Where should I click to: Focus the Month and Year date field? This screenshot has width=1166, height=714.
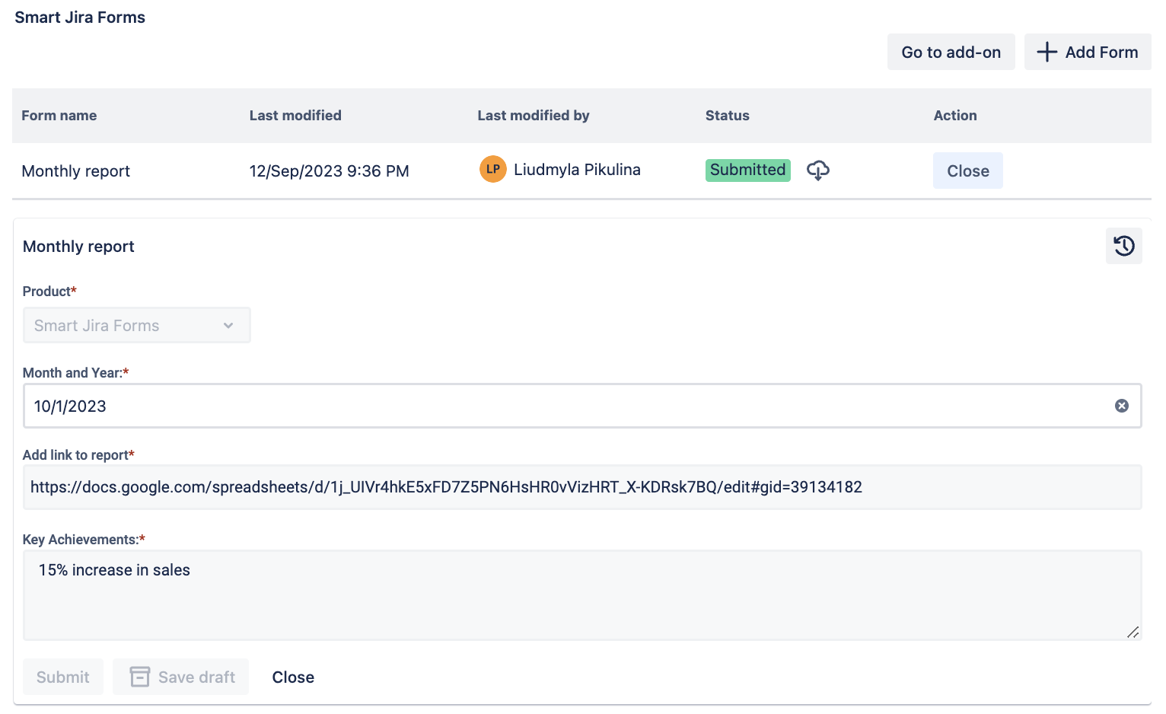[563, 406]
